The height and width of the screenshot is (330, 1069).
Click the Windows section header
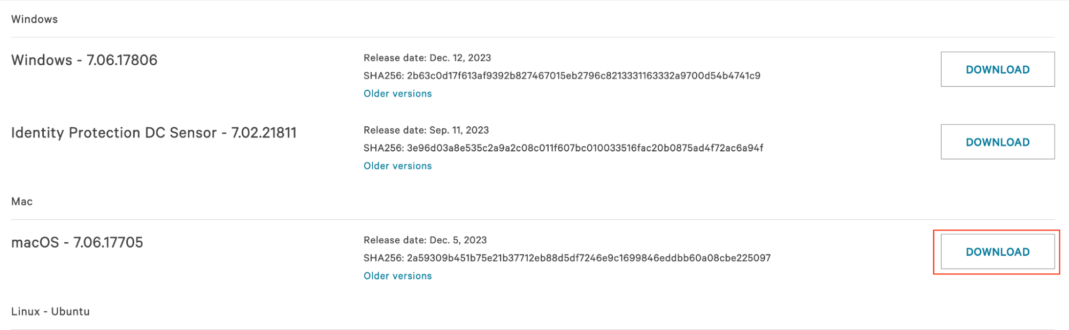(34, 19)
